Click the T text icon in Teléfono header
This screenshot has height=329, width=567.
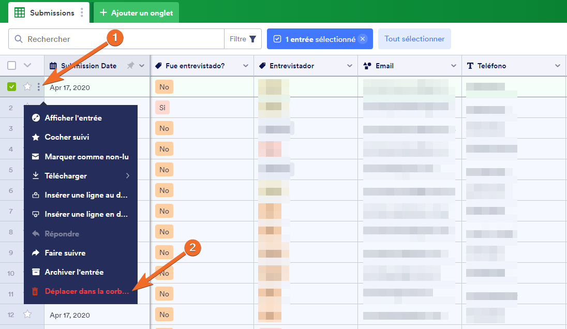pyautogui.click(x=470, y=66)
